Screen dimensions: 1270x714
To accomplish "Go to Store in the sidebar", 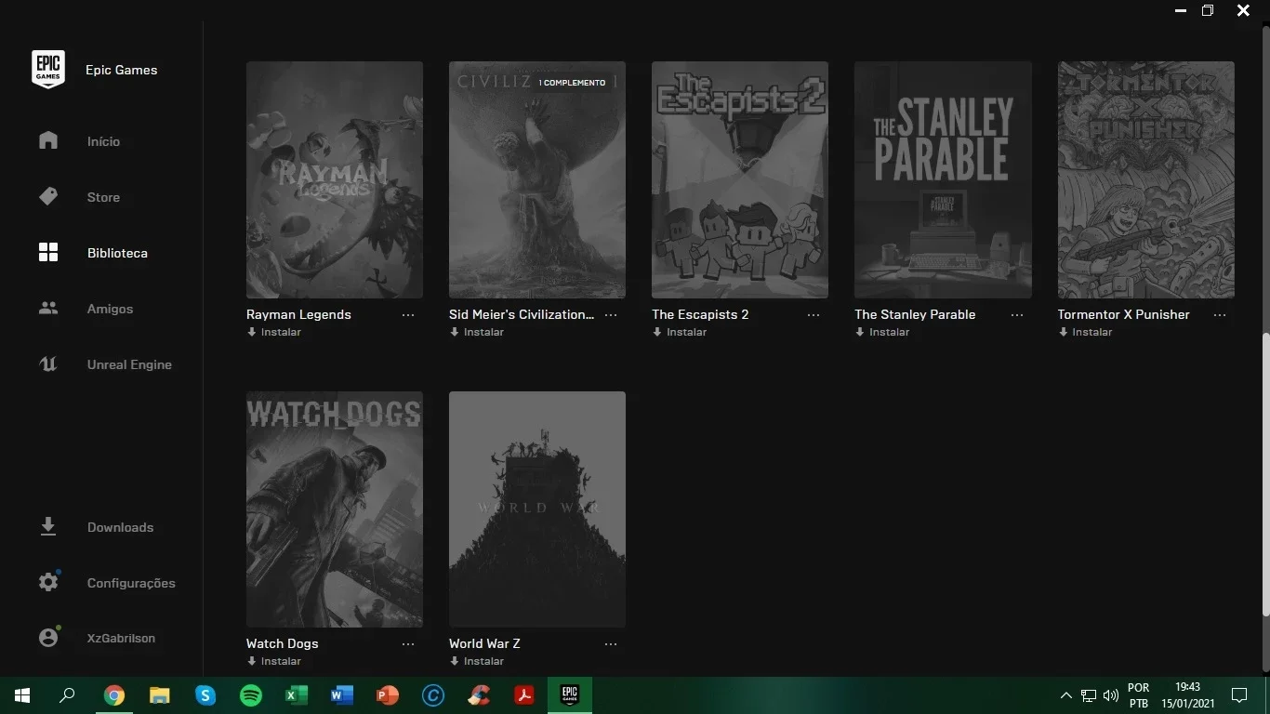I will tap(103, 197).
